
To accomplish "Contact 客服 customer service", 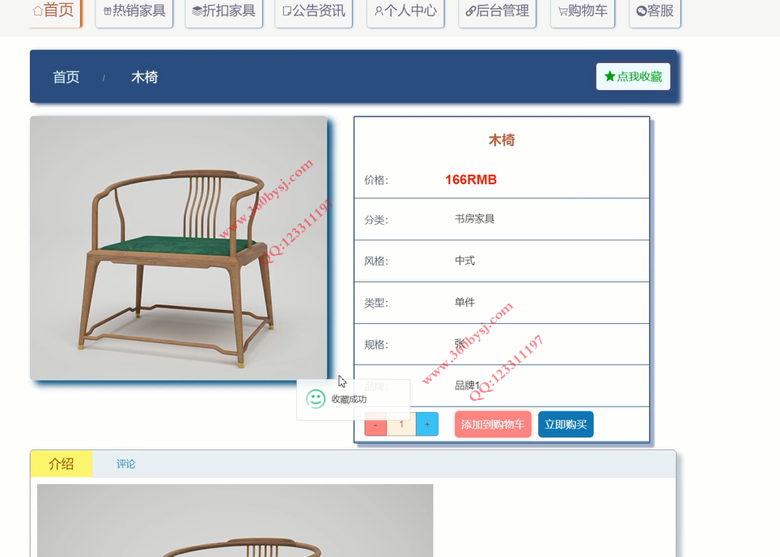I will coord(655,11).
